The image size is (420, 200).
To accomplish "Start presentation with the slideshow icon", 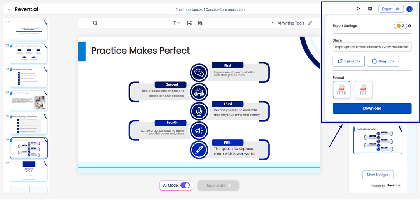I will (x=370, y=9).
